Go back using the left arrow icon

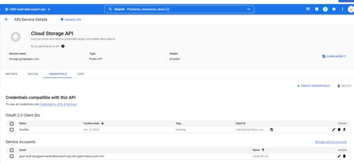6,19
